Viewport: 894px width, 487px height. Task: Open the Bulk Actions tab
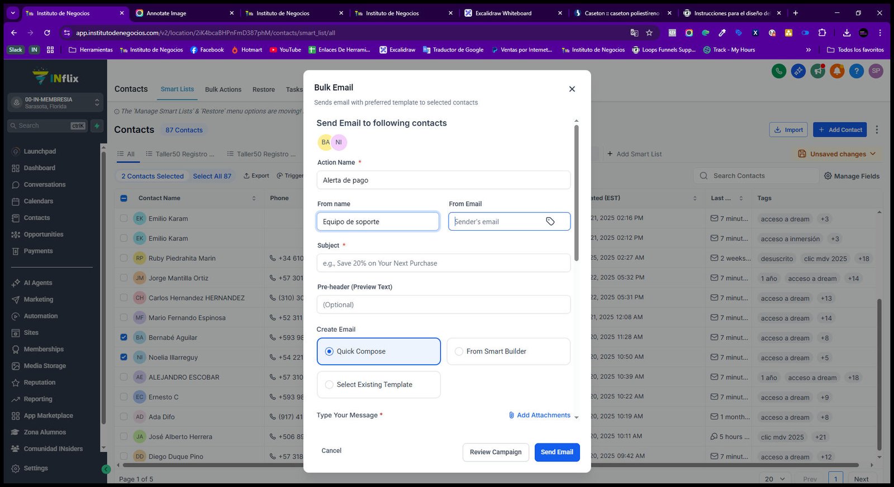coord(223,89)
